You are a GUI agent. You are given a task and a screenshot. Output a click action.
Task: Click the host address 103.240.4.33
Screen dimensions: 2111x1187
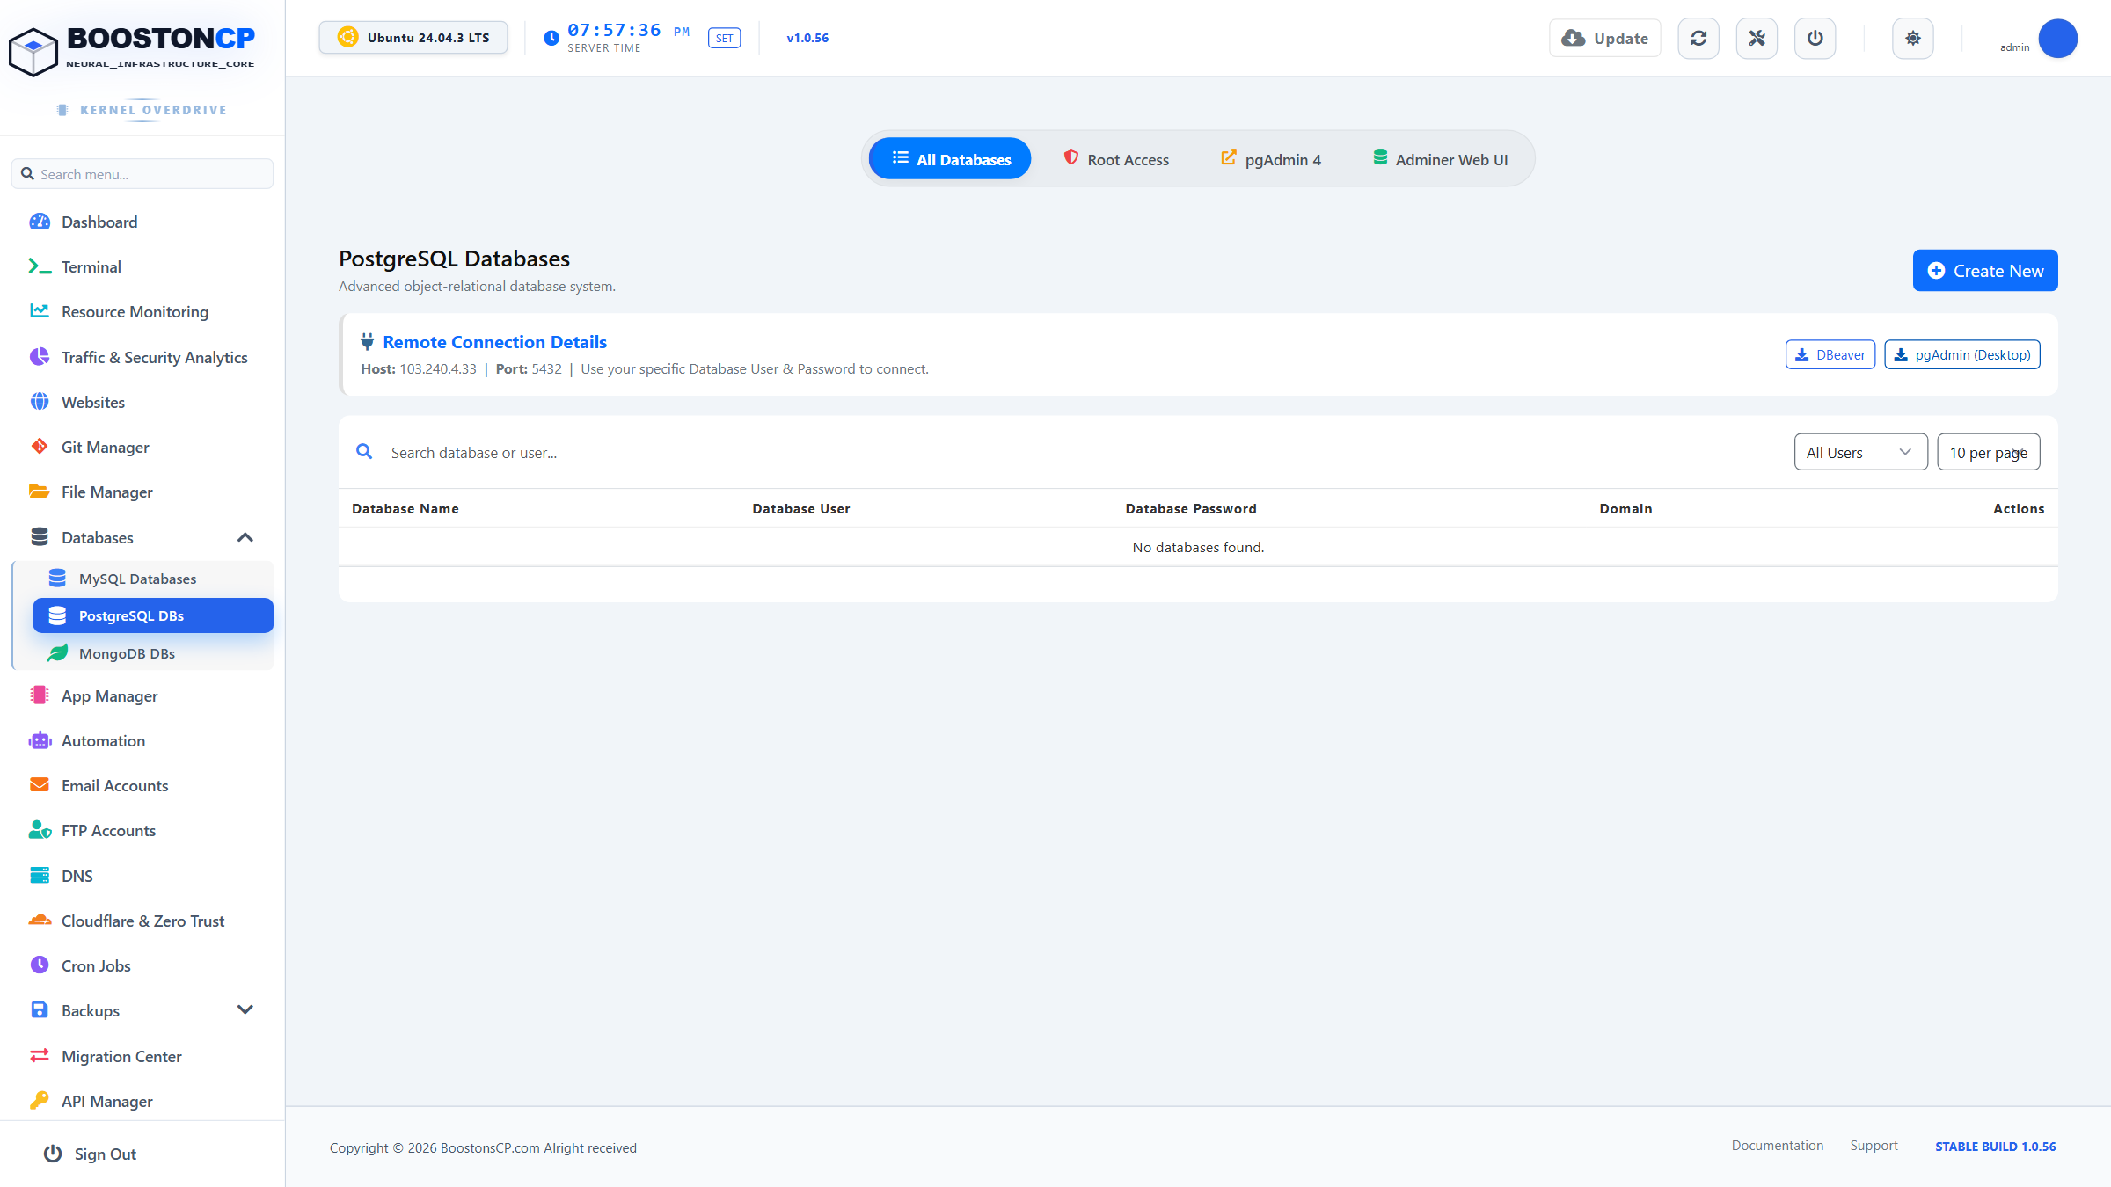pos(438,368)
